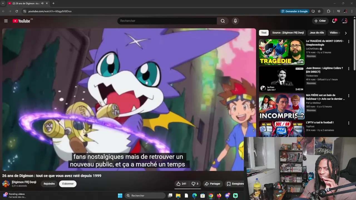
Task: Like the video with thumbs up
Action: [x=181, y=184]
